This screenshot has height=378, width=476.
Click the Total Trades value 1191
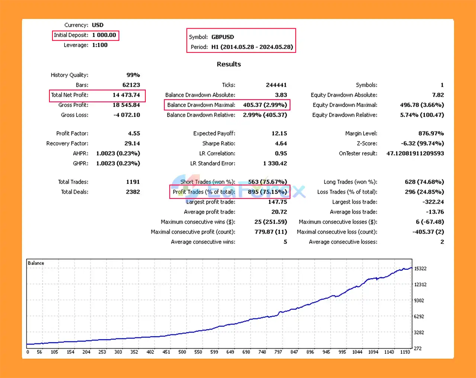point(133,182)
